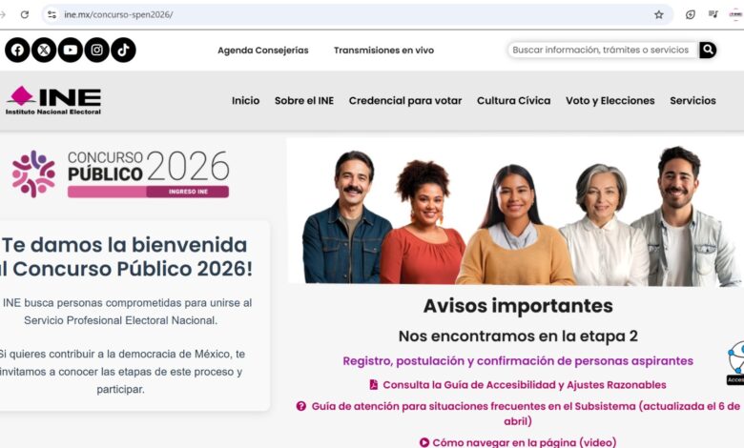Screen dimensions: 744x448
Task: Go to Agenda Consejerías link
Action: [263, 51]
